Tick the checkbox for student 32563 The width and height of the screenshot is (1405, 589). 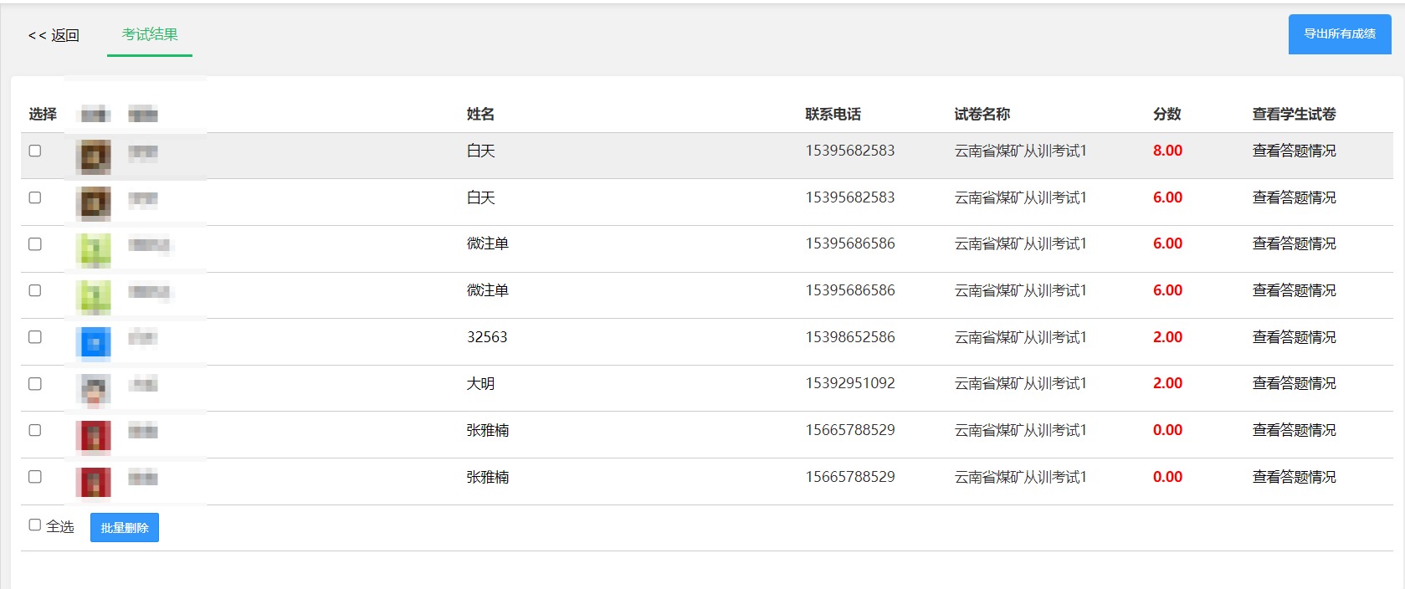[35, 337]
